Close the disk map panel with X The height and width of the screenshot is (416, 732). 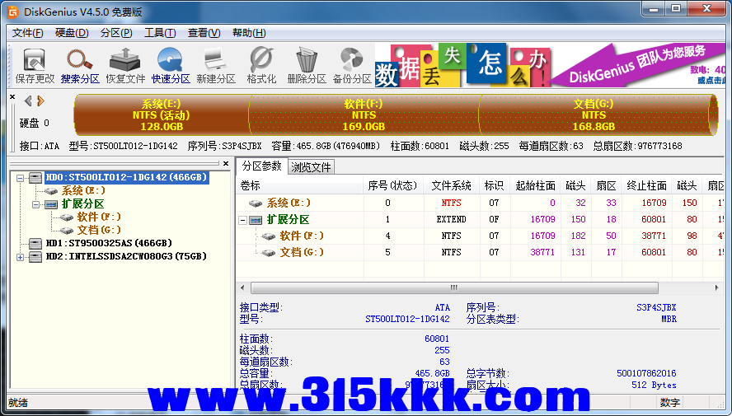(x=12, y=97)
